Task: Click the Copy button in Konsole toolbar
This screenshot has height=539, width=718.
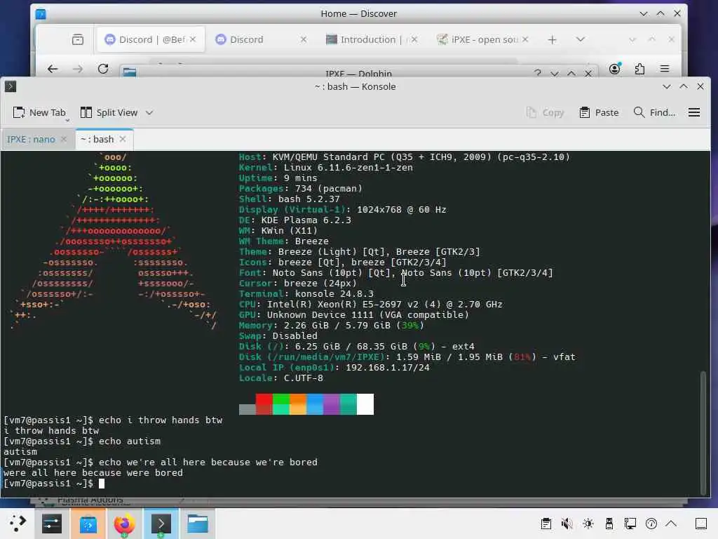Action: click(545, 113)
